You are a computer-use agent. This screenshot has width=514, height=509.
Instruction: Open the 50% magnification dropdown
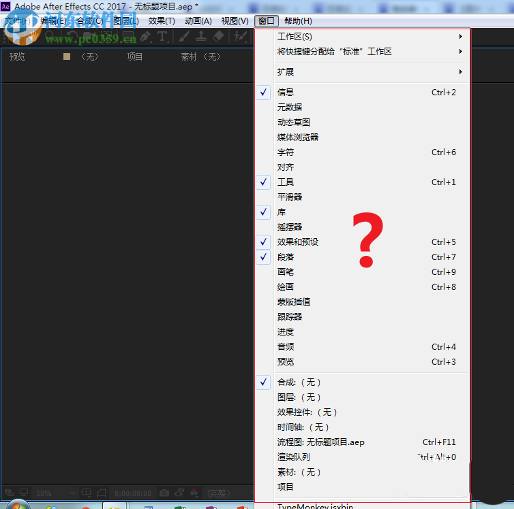pyautogui.click(x=56, y=493)
